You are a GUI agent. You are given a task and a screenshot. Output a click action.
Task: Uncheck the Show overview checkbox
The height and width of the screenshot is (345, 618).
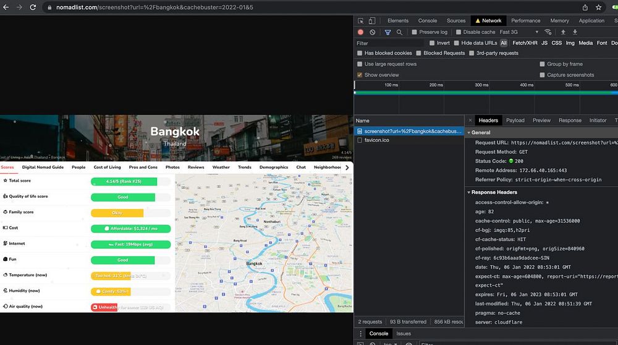tap(360, 75)
